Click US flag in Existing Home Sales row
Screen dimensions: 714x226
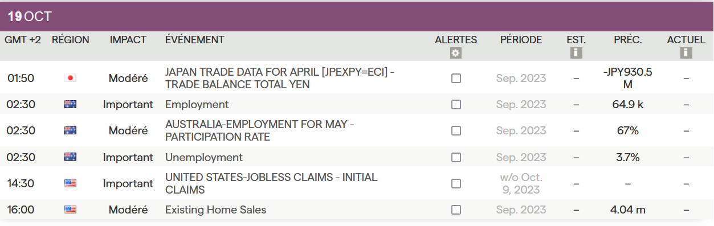click(71, 209)
